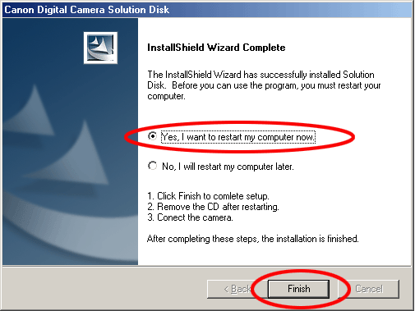This screenshot has height=311, width=415.
Task: Click the separator line above the buttons
Action: [207, 266]
